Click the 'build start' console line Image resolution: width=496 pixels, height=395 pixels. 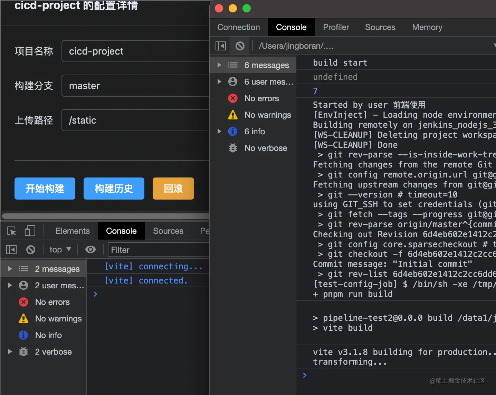pyautogui.click(x=340, y=62)
